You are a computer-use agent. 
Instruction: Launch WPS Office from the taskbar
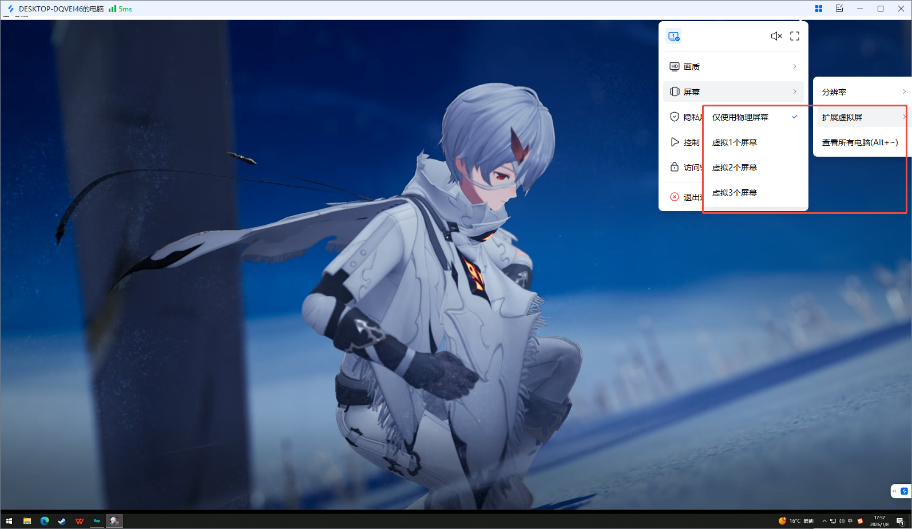click(x=80, y=521)
